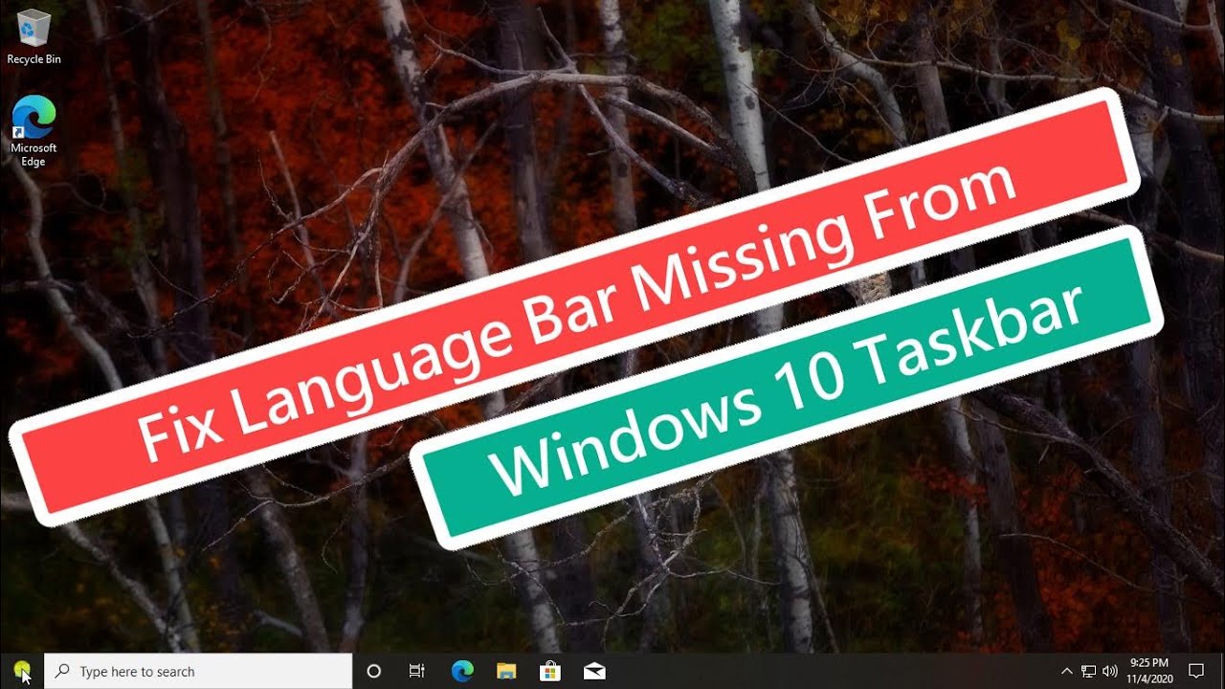The height and width of the screenshot is (689, 1225).
Task: Open Microsoft Store from the taskbar
Action: tap(549, 672)
